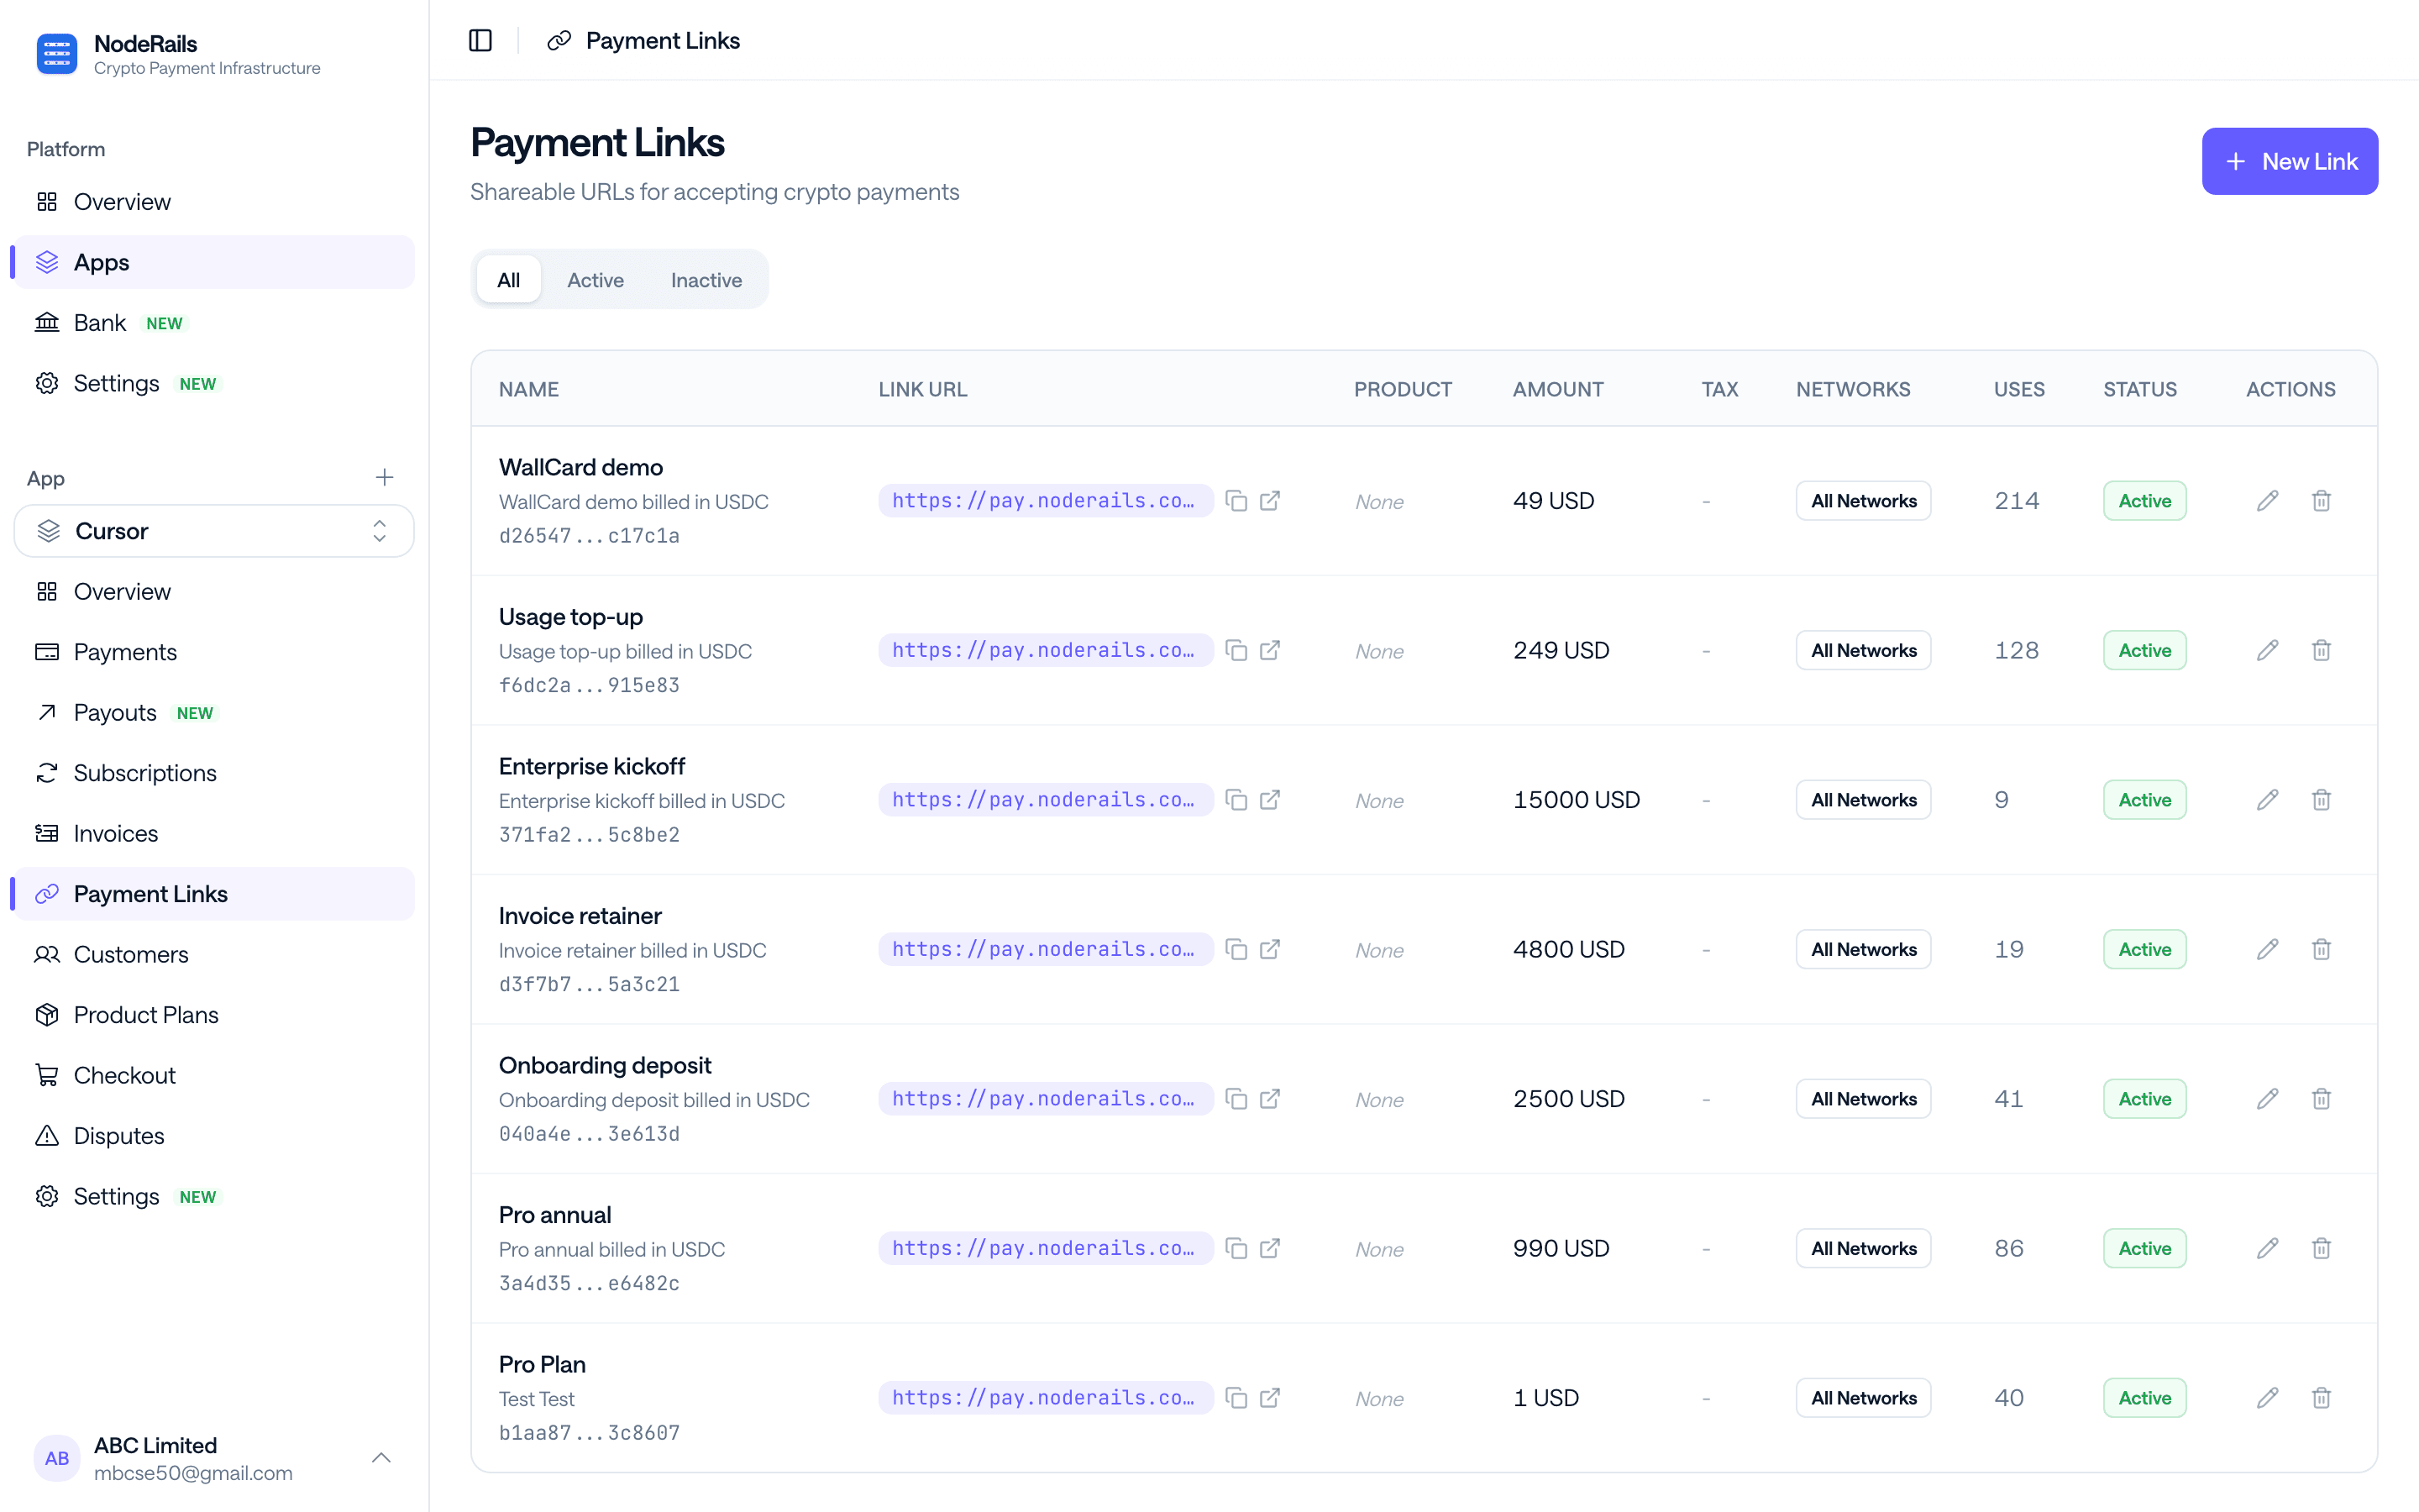This screenshot has height=1512, width=2419.
Task: Add a new app with plus icon
Action: pos(385,477)
